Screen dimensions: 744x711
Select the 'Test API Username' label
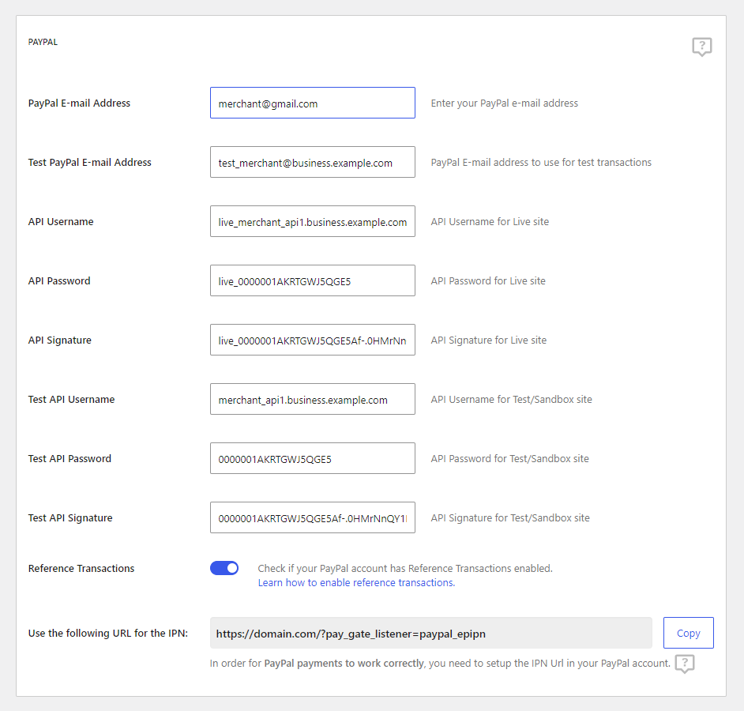pyautogui.click(x=71, y=400)
